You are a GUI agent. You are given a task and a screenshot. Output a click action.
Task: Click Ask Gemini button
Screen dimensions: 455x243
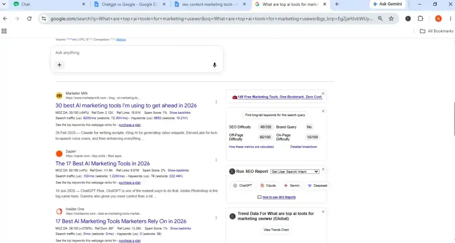click(387, 4)
